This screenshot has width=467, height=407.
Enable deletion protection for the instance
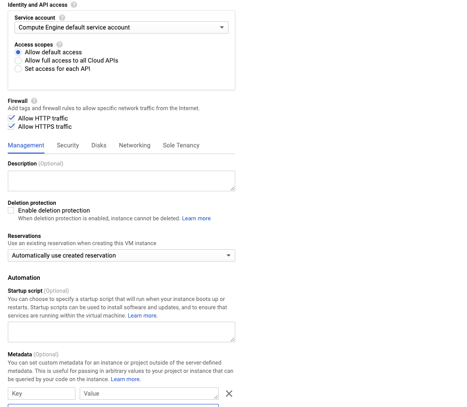pyautogui.click(x=10, y=210)
